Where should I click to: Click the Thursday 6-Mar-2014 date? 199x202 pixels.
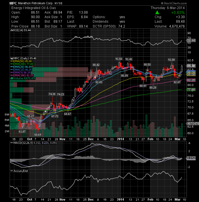[168, 8]
